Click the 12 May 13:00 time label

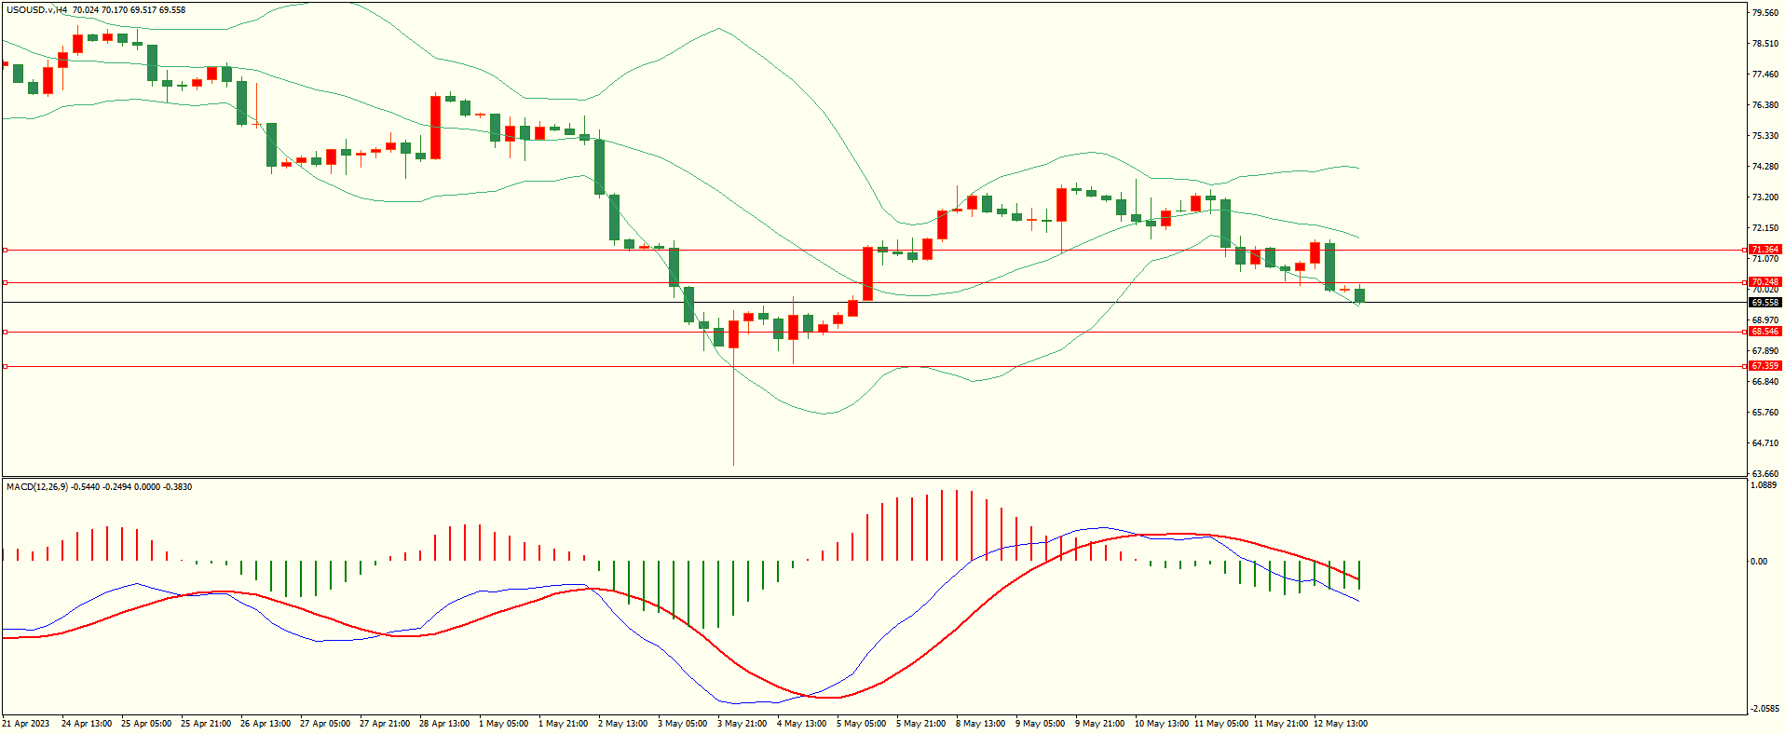pyautogui.click(x=1340, y=724)
